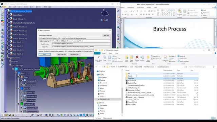Click DATAPART1 (D:) in Explorer navigation pane
Image resolution: width=217 pixels, height=122 pixels.
tap(105, 99)
